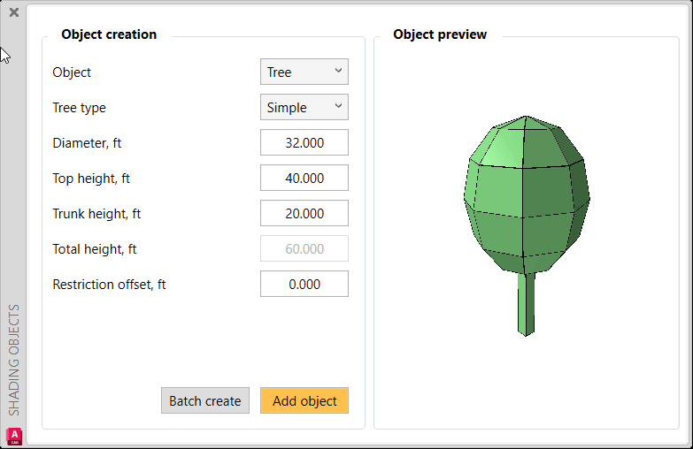The image size is (693, 449).
Task: Open the Object type dropdown
Action: [x=304, y=72]
